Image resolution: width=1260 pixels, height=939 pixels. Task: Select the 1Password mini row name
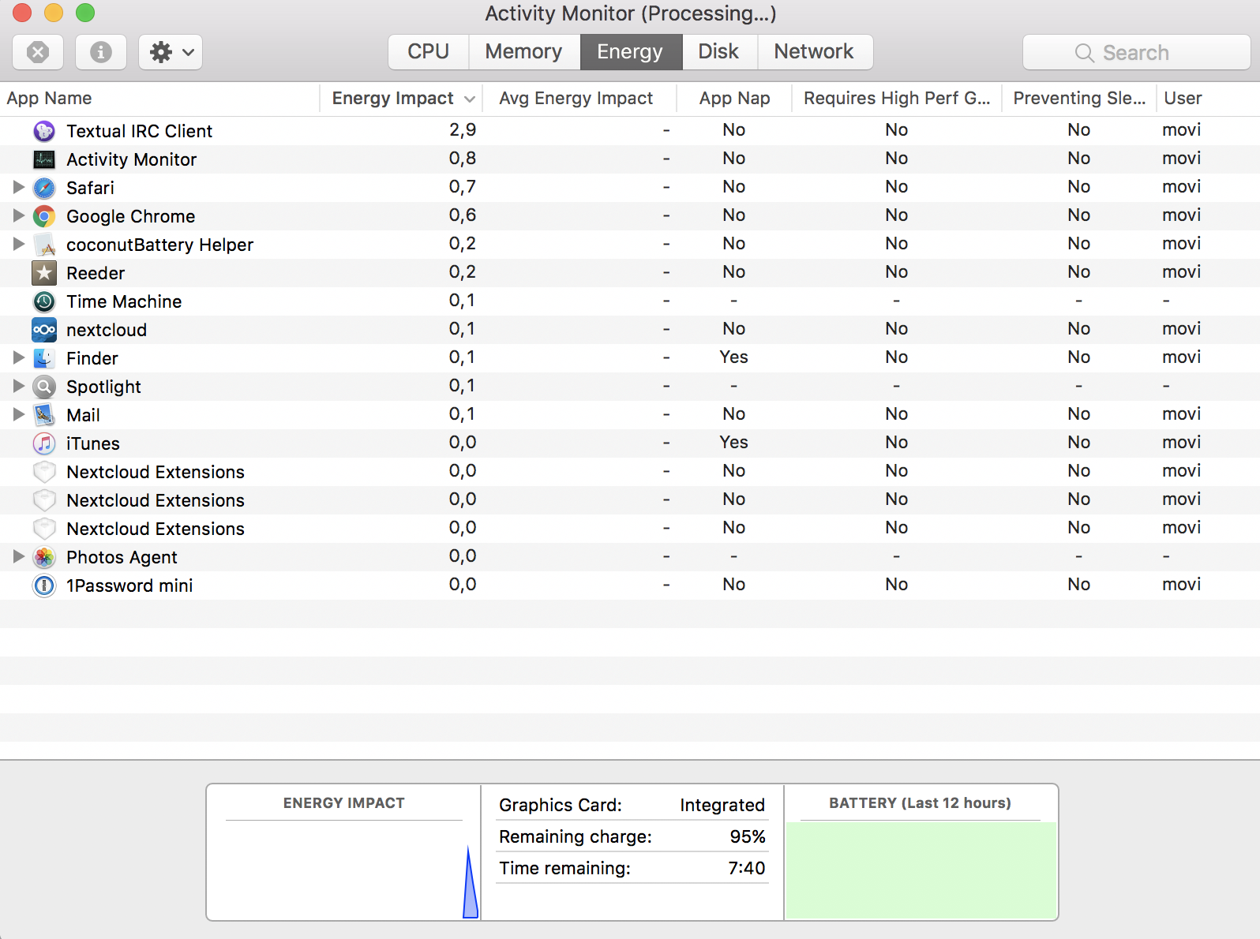tap(129, 585)
